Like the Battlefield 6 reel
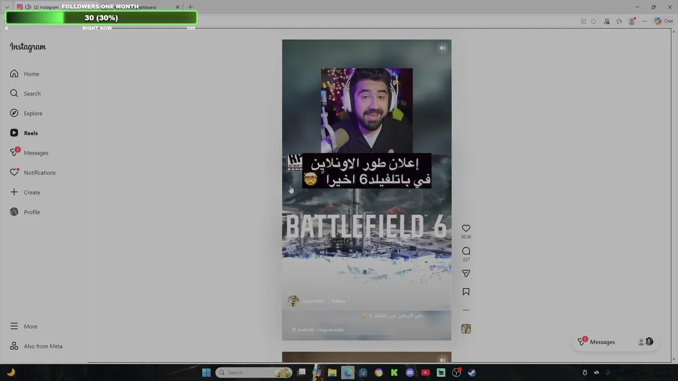This screenshot has width=678, height=381. pos(466,229)
